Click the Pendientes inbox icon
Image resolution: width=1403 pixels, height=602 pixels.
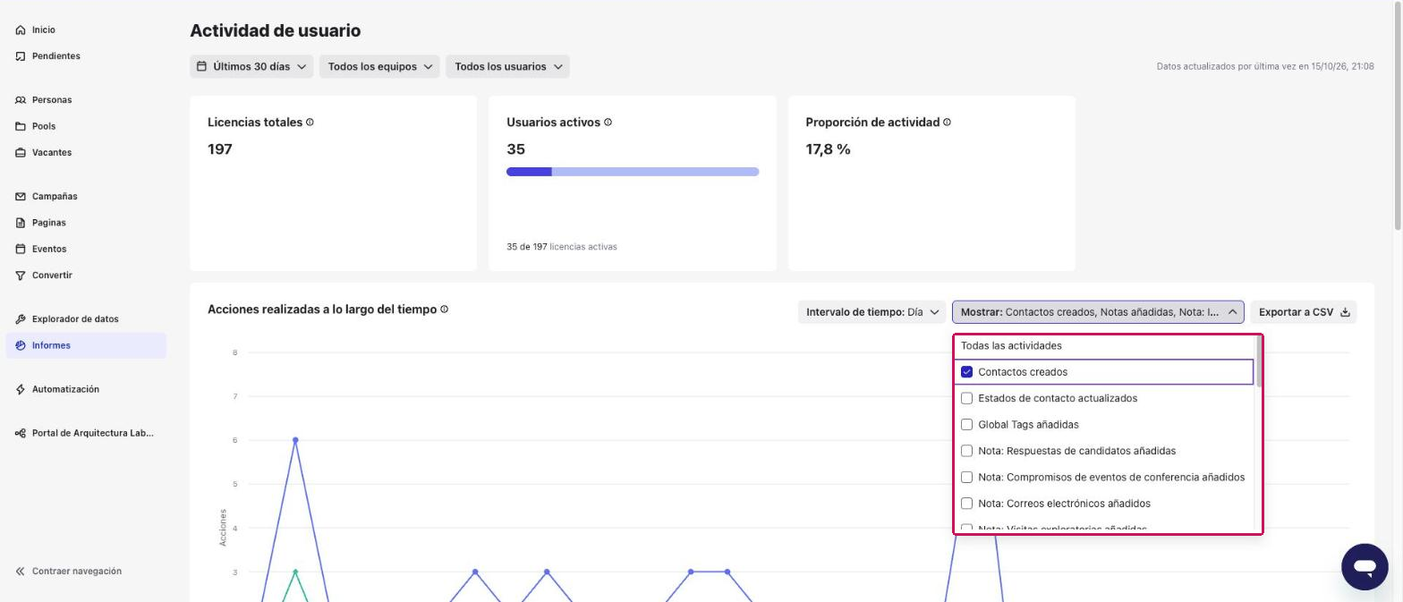pyautogui.click(x=21, y=56)
